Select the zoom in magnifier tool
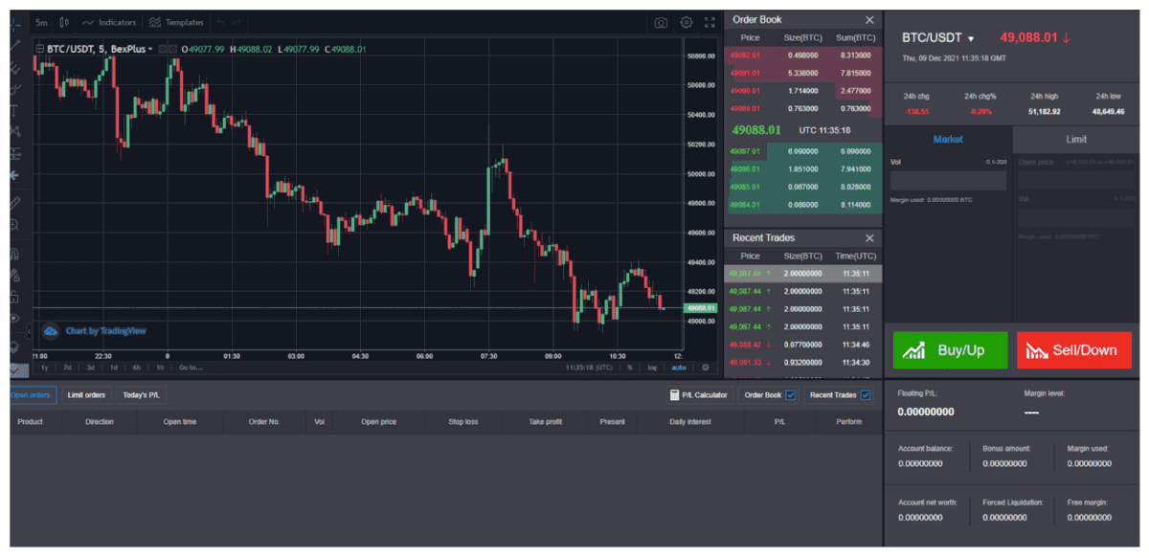1149x558 pixels. click(14, 225)
